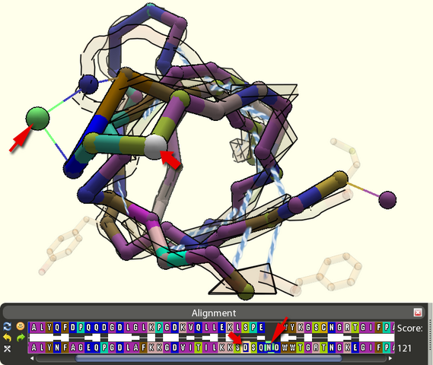Screen dimensions: 433x365
Task: Click first A residue in top sequence
Action: 33,328
